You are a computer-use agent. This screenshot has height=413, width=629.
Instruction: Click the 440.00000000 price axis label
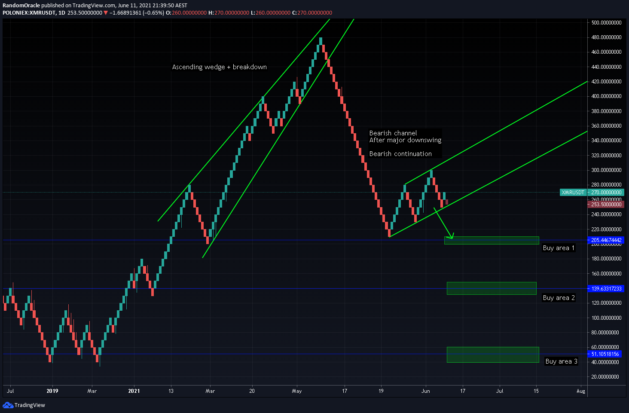point(606,67)
